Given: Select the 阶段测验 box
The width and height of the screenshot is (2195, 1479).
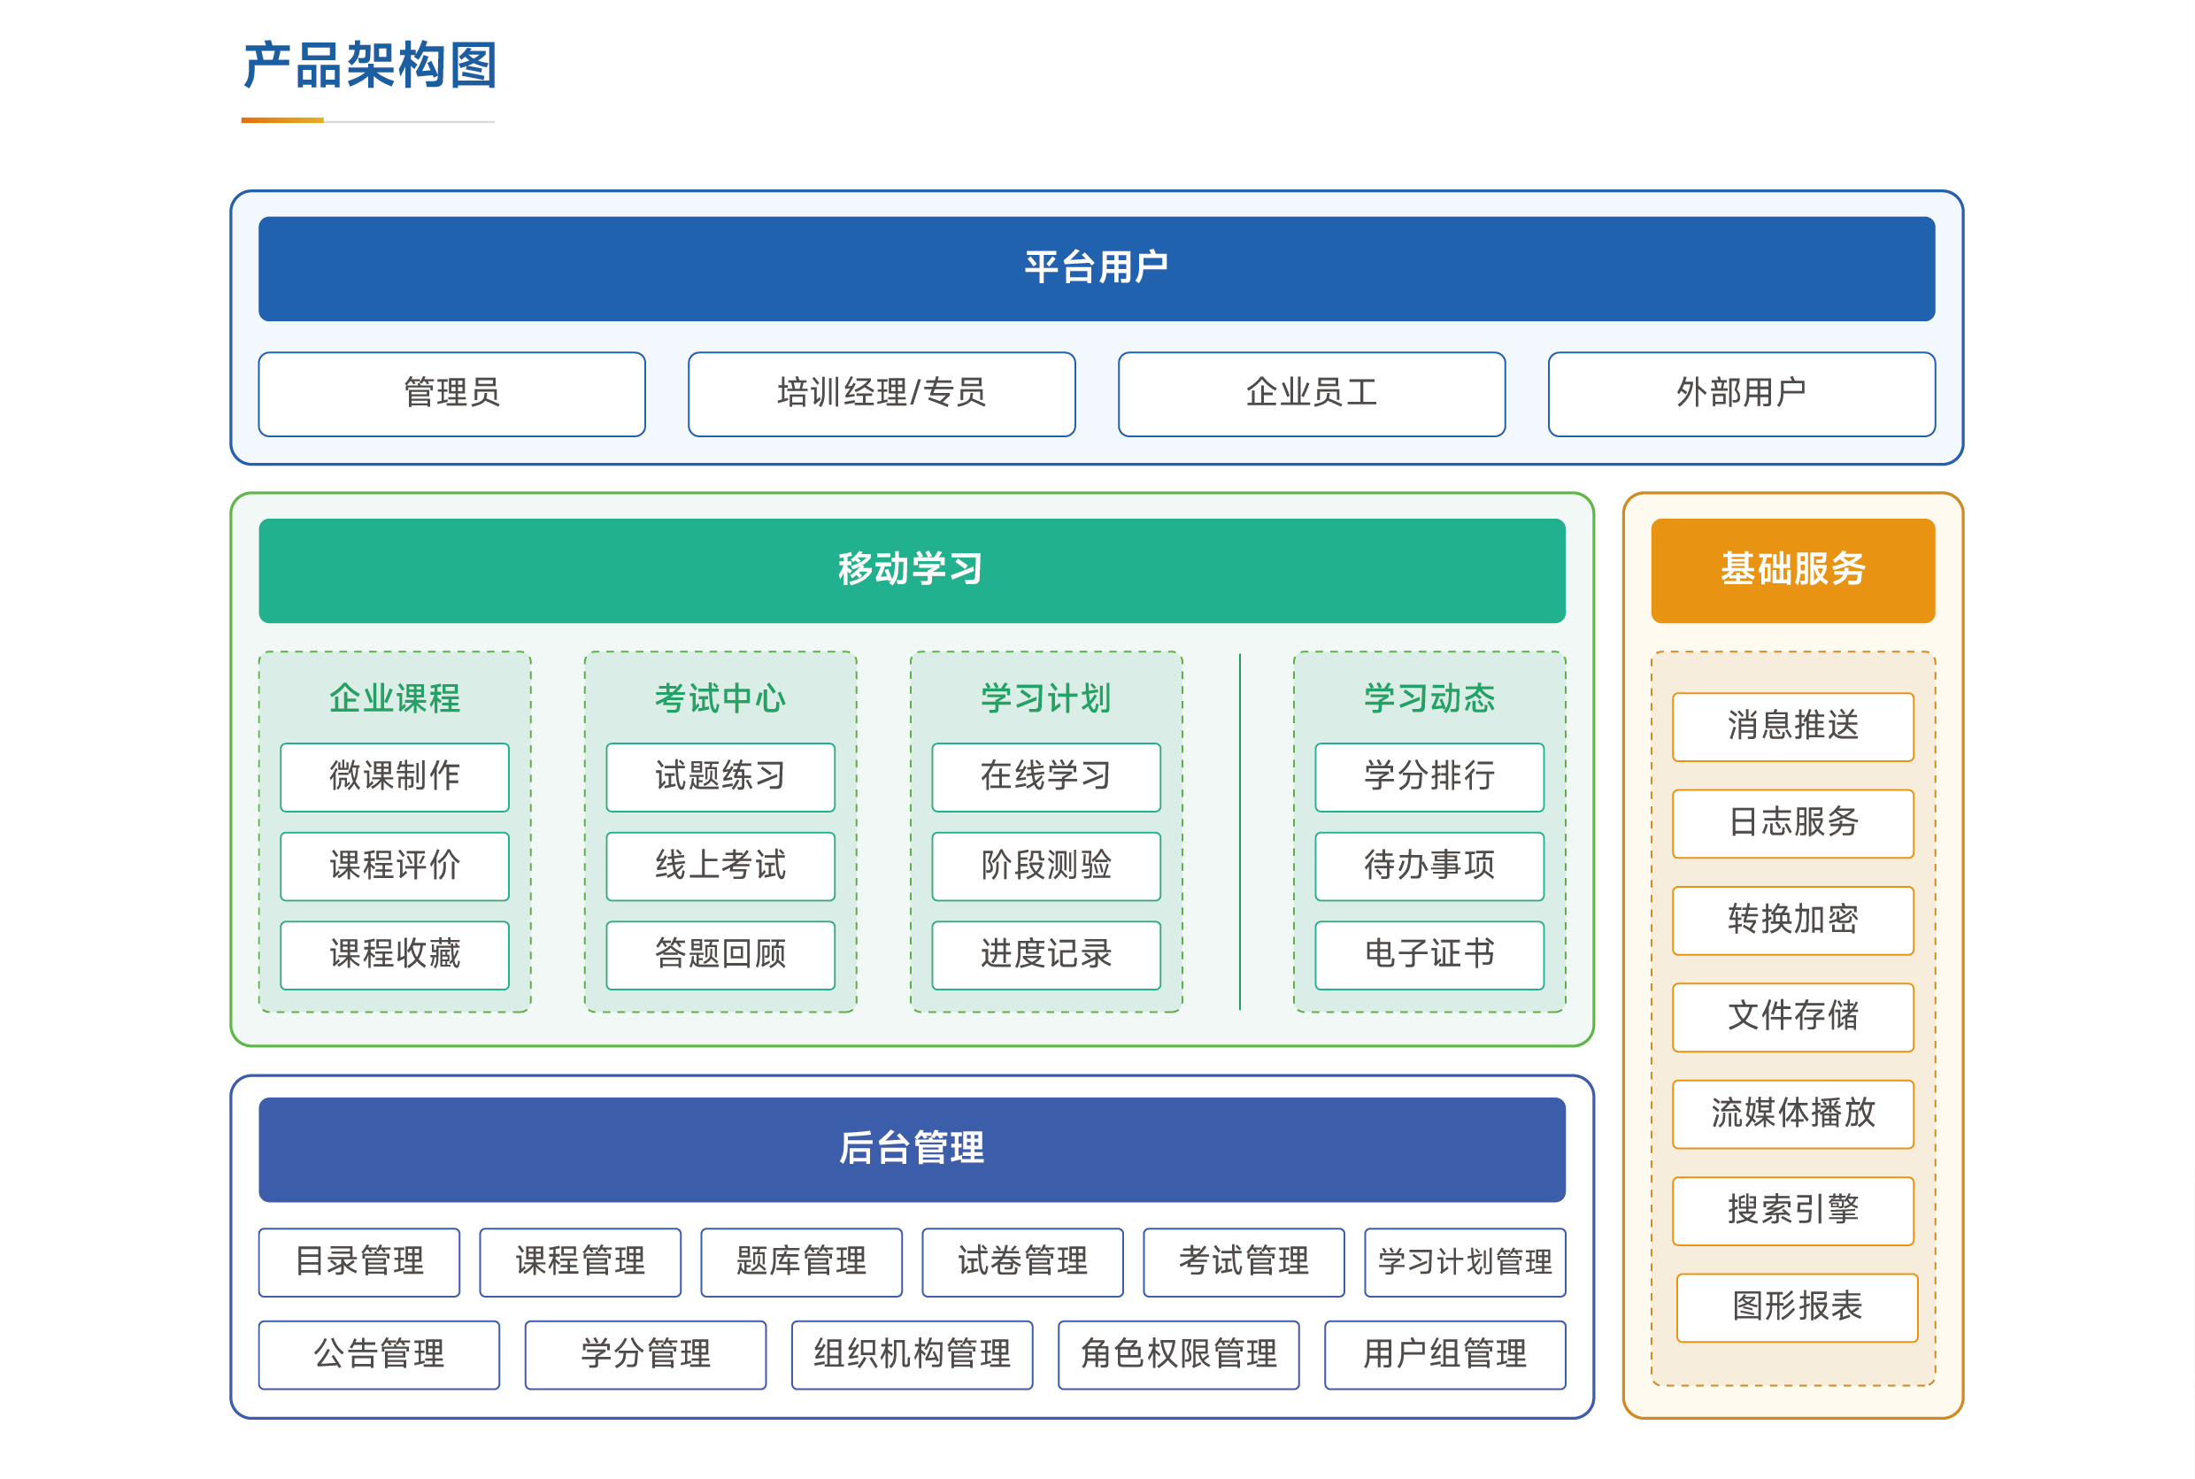Looking at the screenshot, I should (x=1045, y=865).
